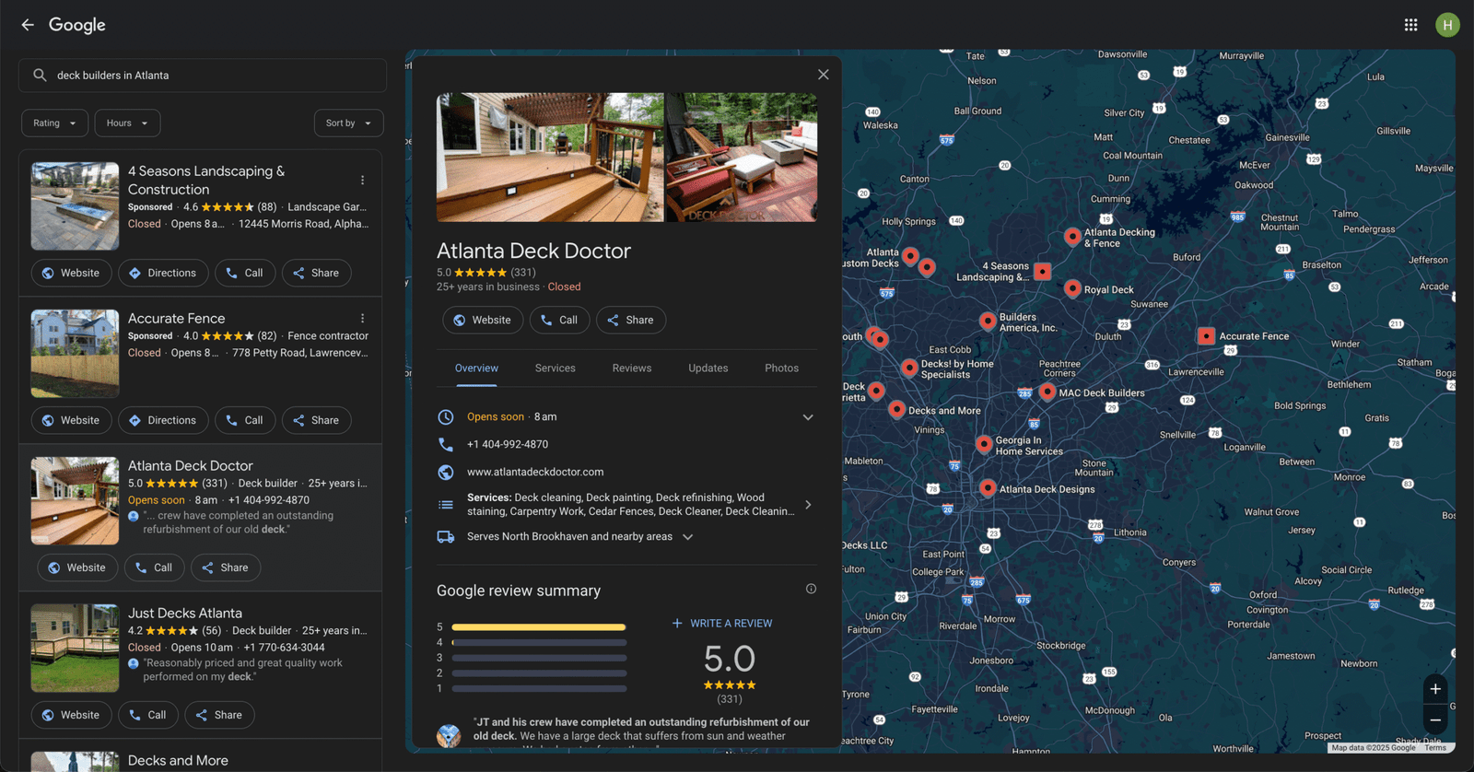Switch to the Services tab

tap(555, 368)
